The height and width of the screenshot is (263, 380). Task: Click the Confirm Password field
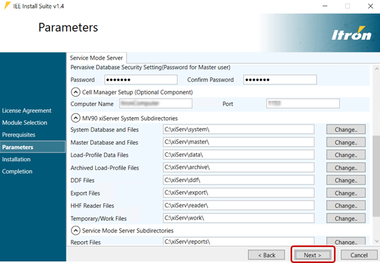pos(280,80)
